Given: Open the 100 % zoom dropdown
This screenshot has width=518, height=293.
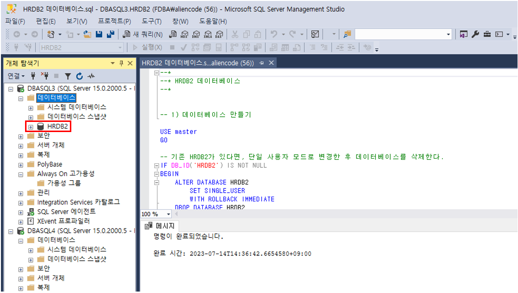Looking at the screenshot, I should tap(169, 214).
